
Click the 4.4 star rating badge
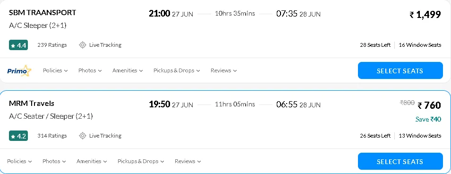pyautogui.click(x=18, y=45)
